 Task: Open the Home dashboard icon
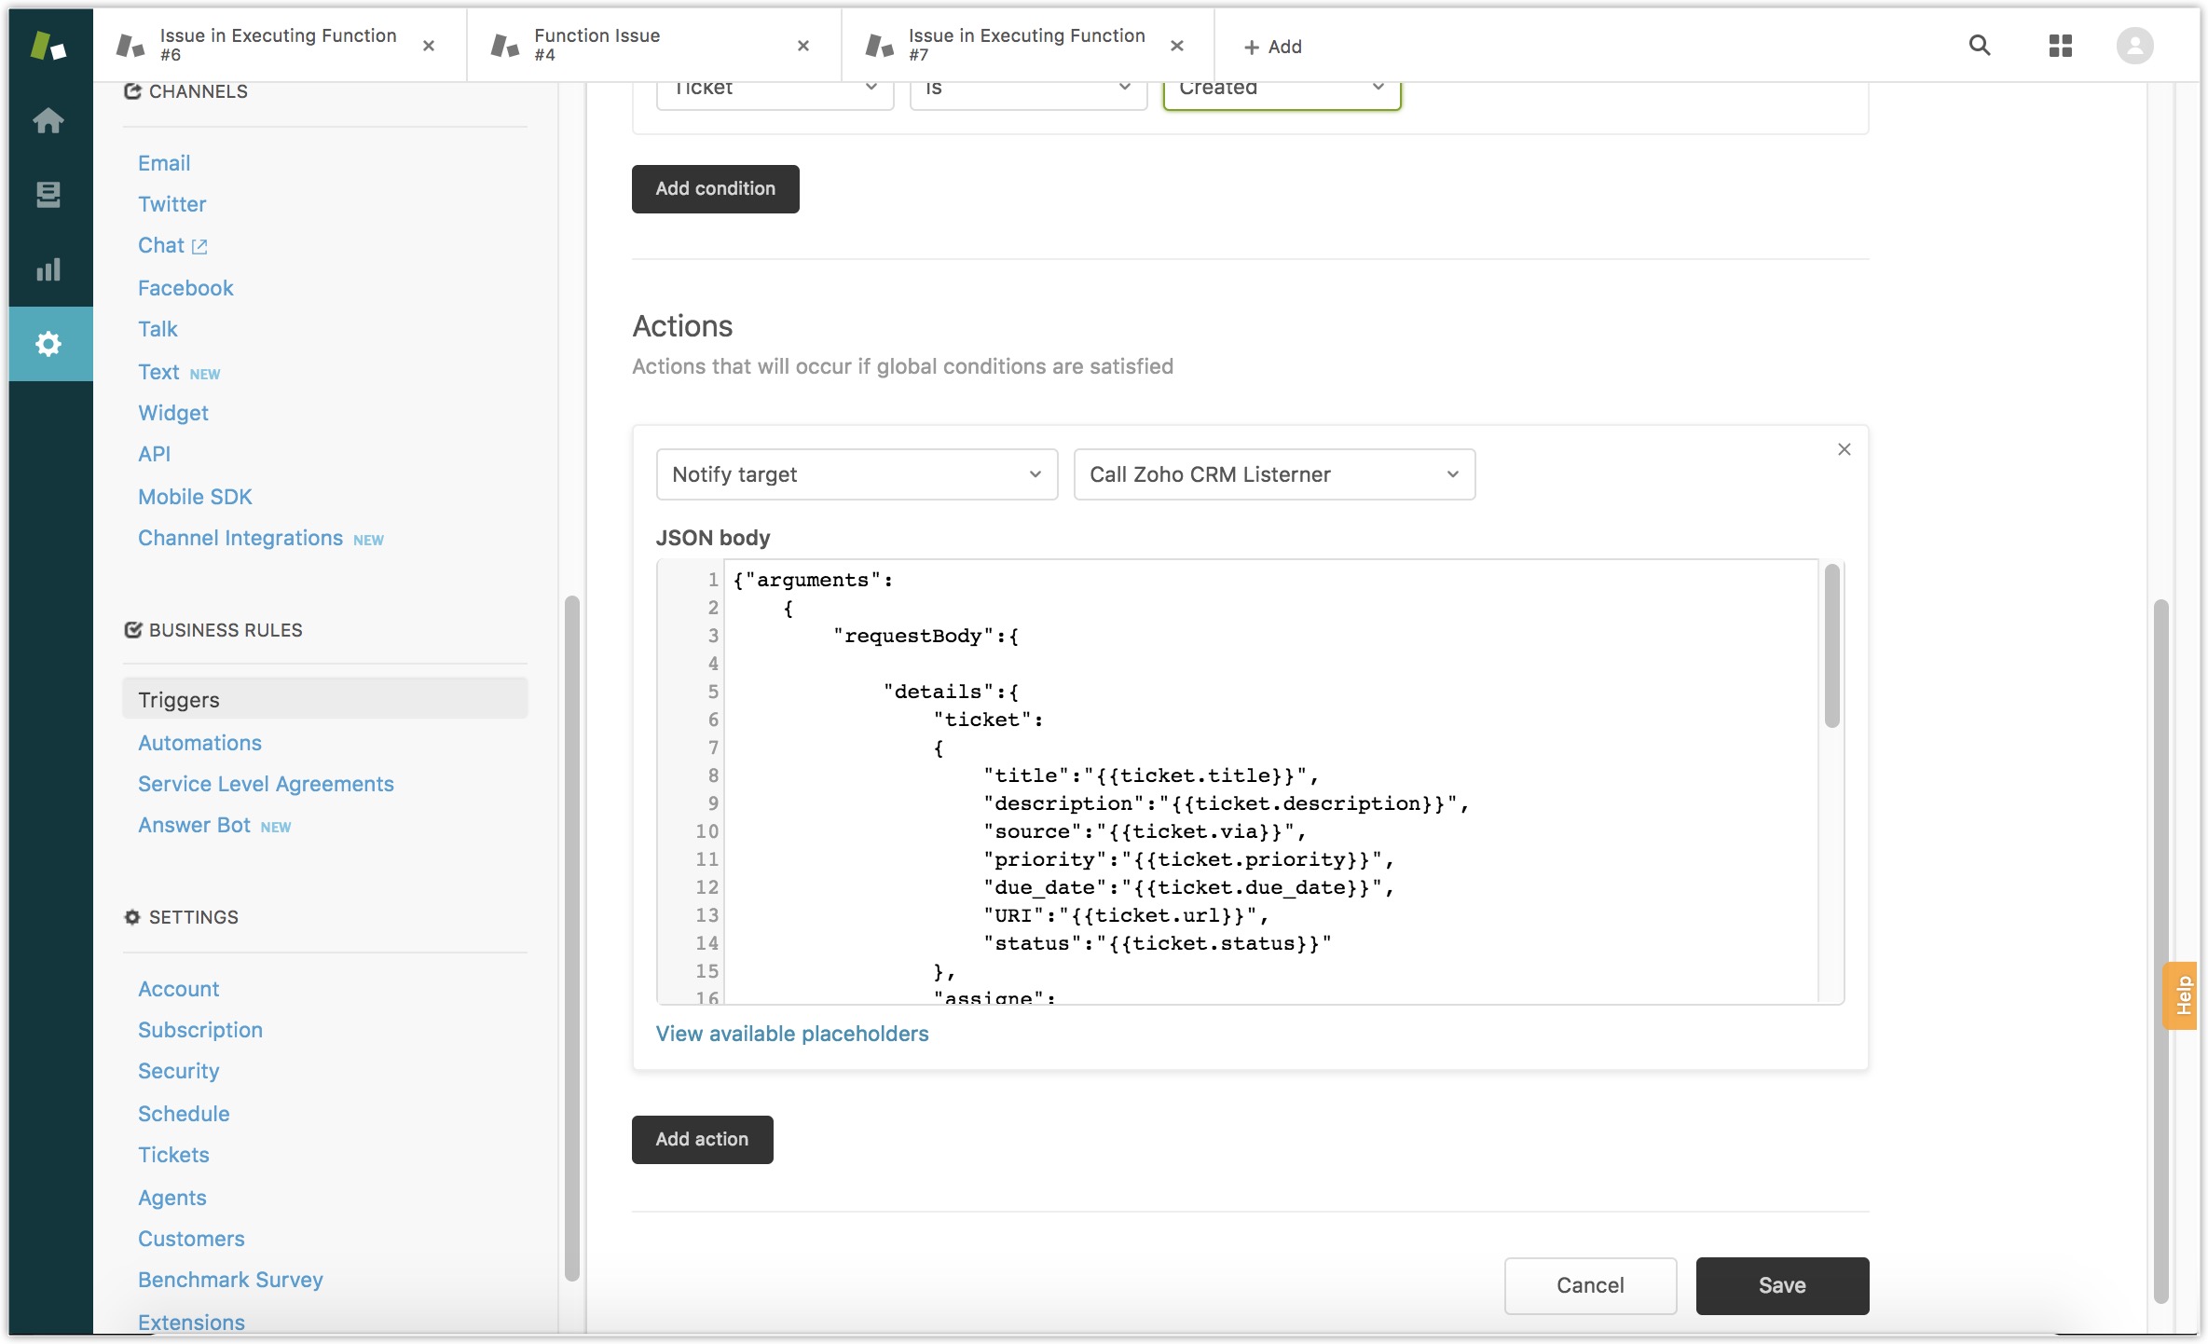click(x=48, y=120)
